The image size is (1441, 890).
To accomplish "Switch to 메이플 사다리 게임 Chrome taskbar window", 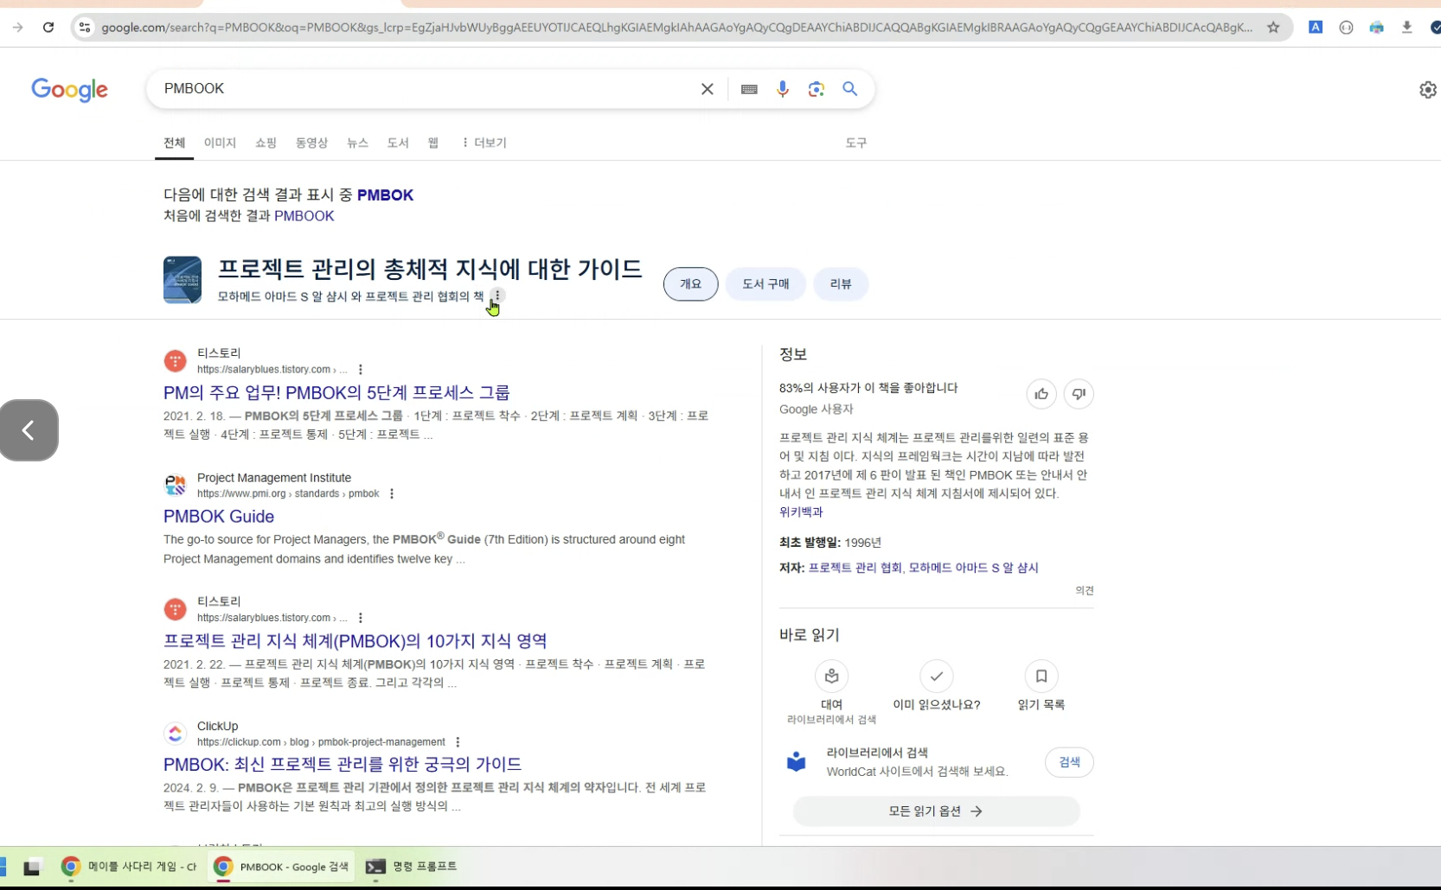I will pyautogui.click(x=130, y=866).
